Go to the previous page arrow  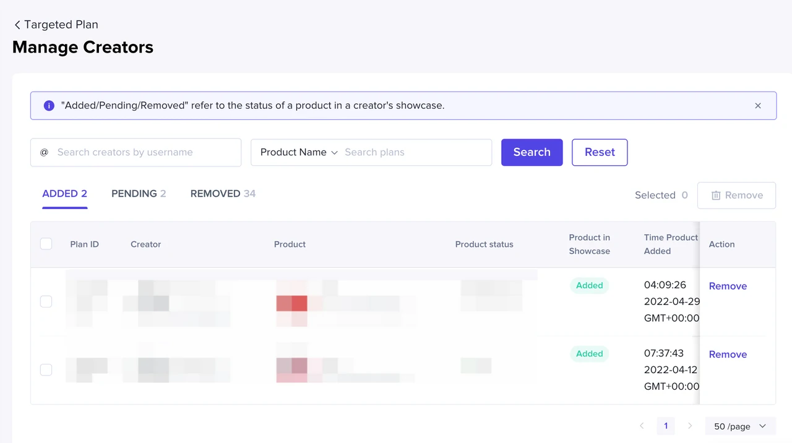(642, 426)
